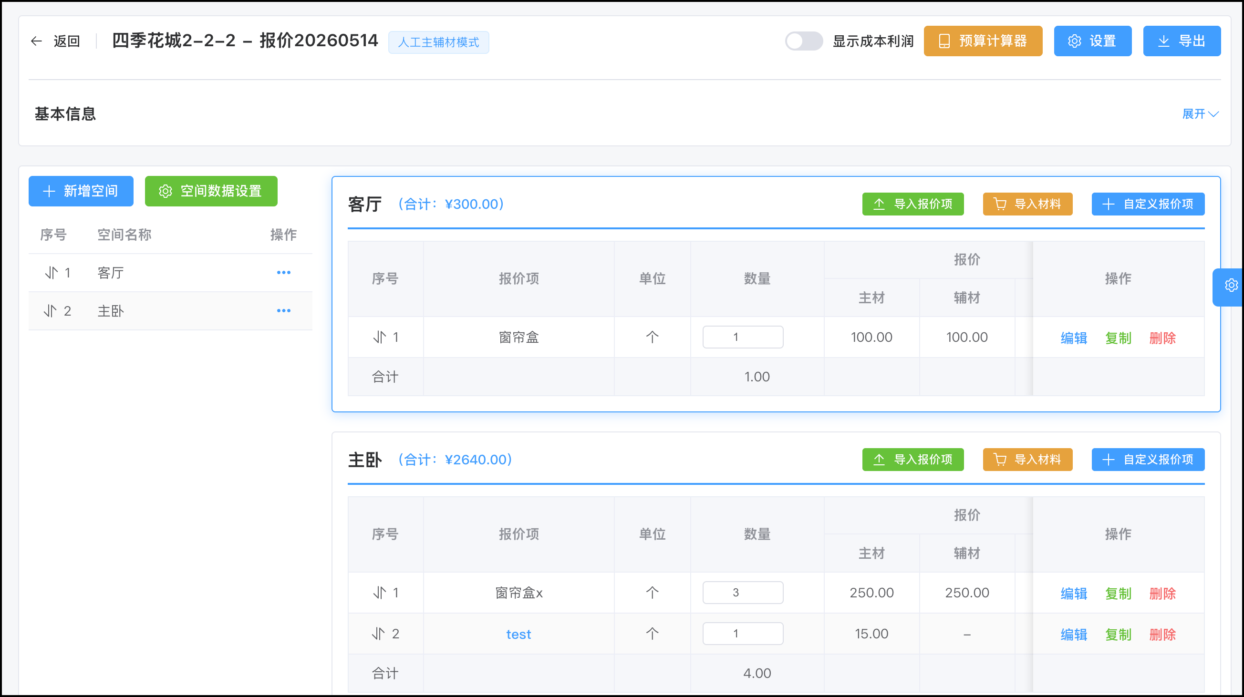Click 删除 for the 窗帘盒 row

1162,338
